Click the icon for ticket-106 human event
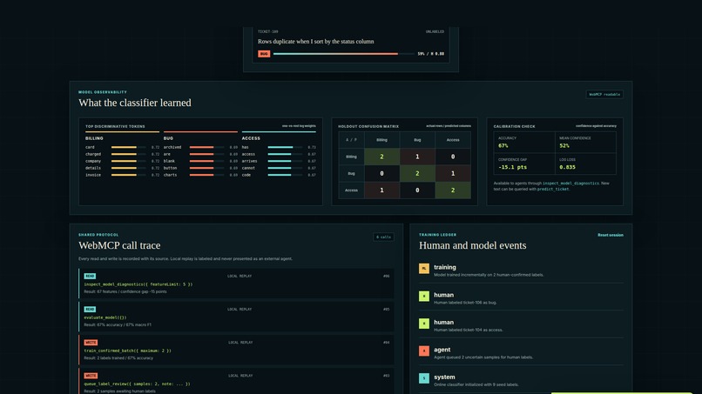702x394 pixels. click(424, 296)
